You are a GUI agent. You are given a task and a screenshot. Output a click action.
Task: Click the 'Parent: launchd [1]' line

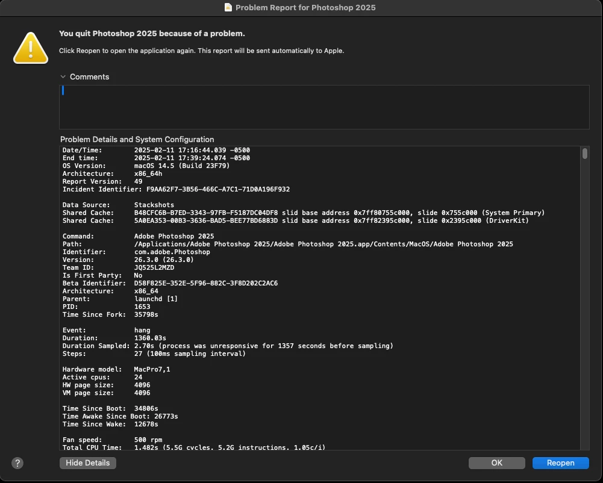[x=120, y=299]
